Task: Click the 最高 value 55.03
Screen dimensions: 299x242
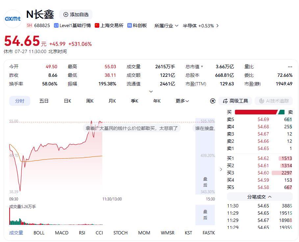Action: click(110, 67)
